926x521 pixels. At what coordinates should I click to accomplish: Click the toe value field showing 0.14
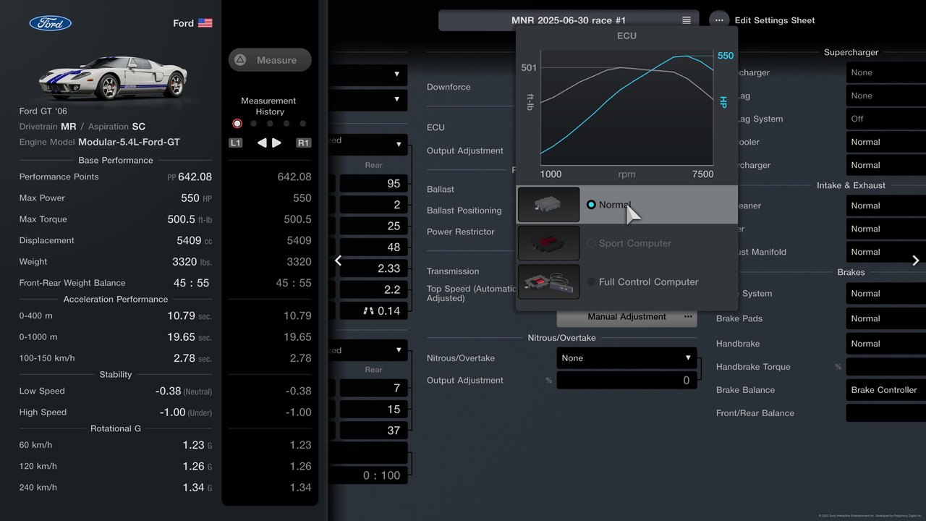373,311
